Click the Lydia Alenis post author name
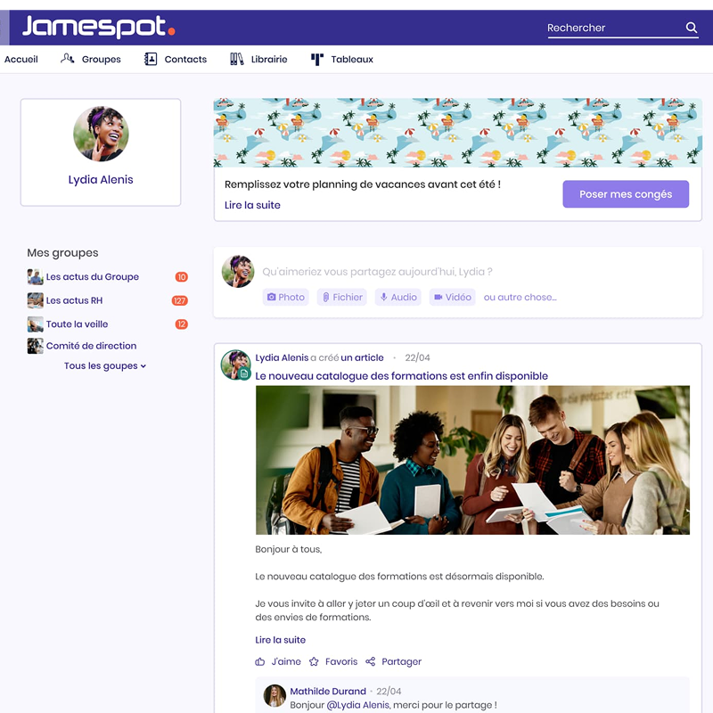Screen dimensions: 713x713 (282, 358)
